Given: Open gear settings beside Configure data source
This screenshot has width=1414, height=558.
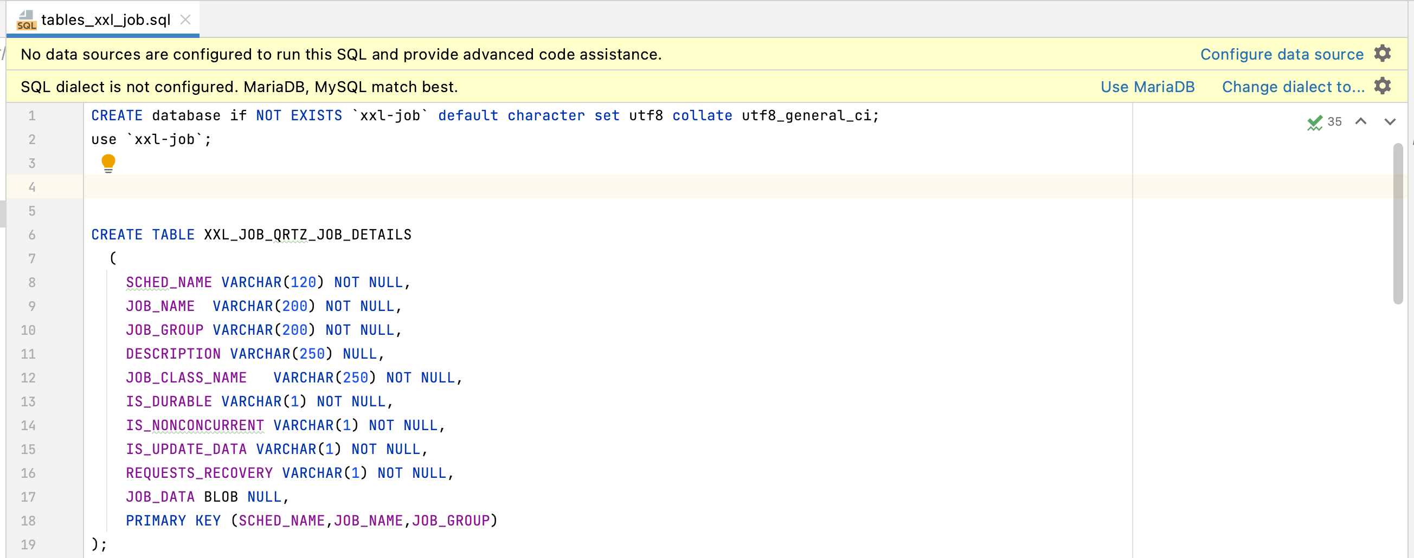Looking at the screenshot, I should [1382, 54].
